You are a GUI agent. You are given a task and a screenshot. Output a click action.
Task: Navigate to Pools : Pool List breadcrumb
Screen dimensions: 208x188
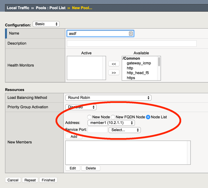(x=51, y=8)
